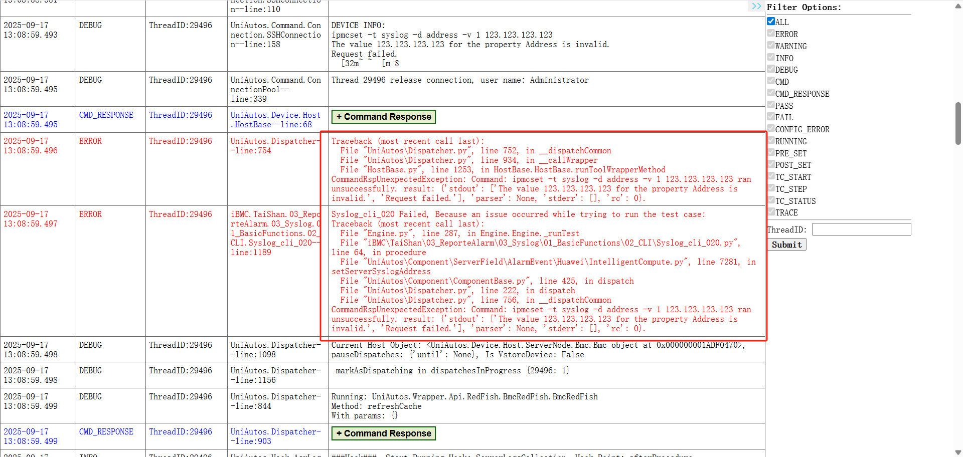Toggle the CMD_RESPONSE filter checkbox
This screenshot has width=963, height=457.
click(x=771, y=93)
